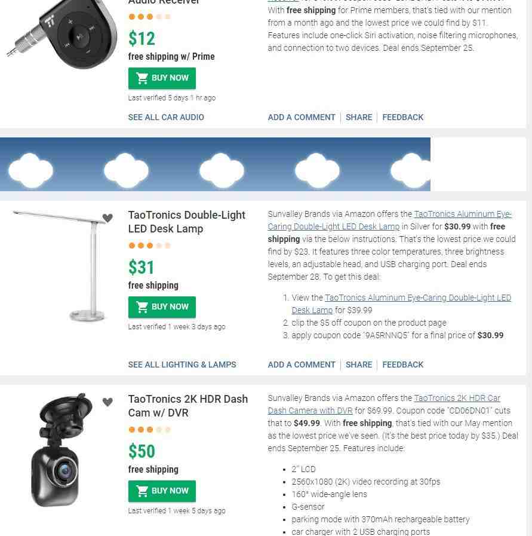Viewport: 532px width, 536px height.
Task: Share the desk lamp deal
Action: (359, 365)
